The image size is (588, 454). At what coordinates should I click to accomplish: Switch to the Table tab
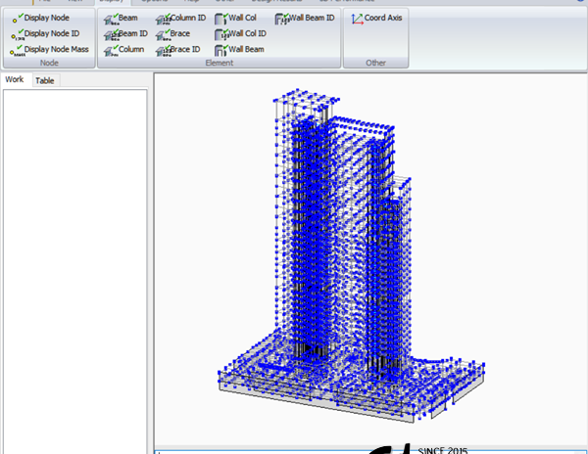(45, 80)
